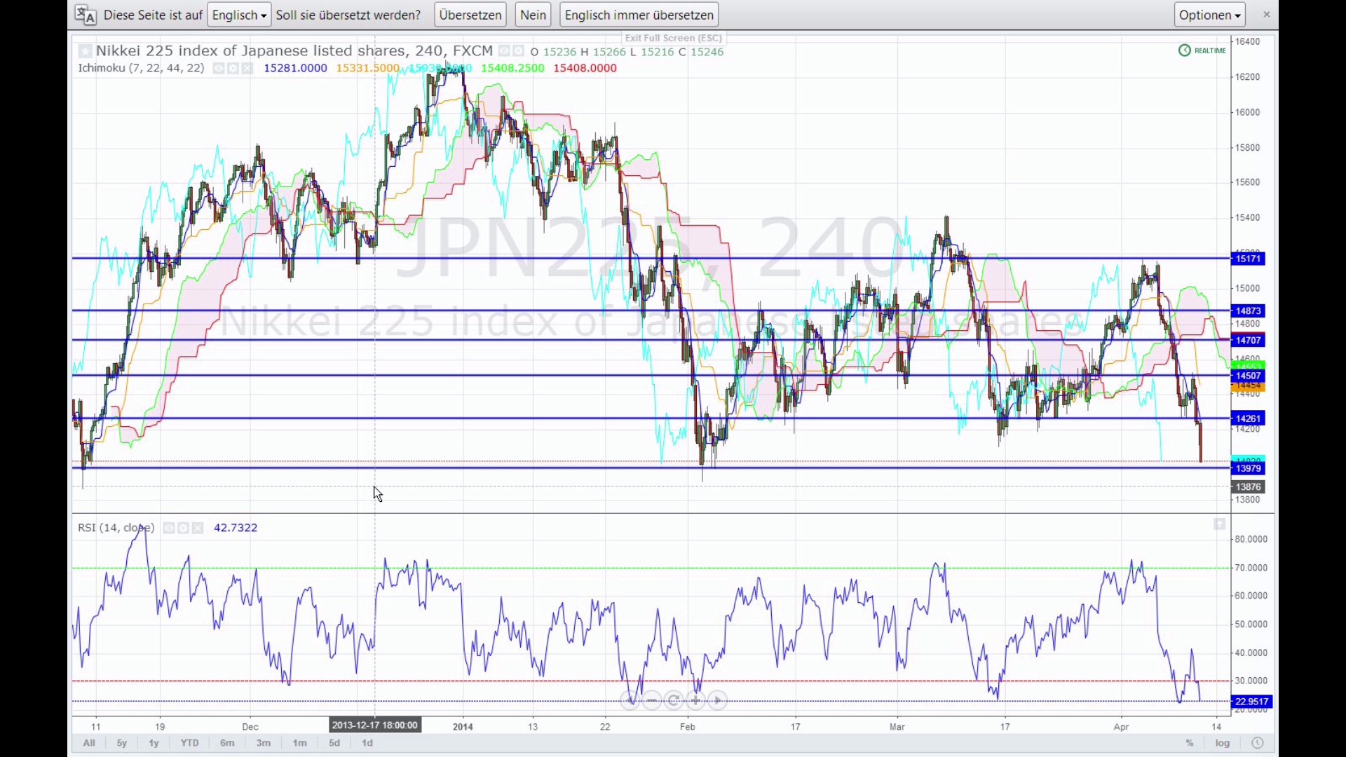This screenshot has width=1346, height=757.
Task: Click the zoom out minus chart control
Action: pyautogui.click(x=652, y=700)
